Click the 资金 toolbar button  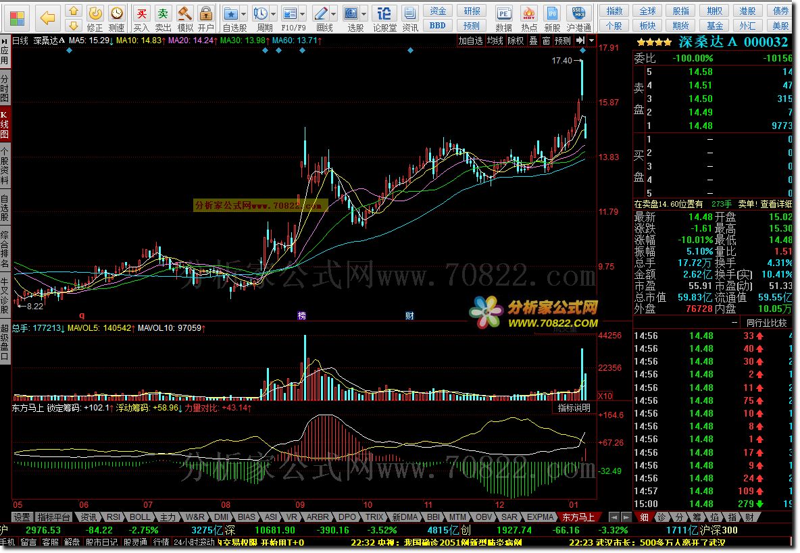438,11
